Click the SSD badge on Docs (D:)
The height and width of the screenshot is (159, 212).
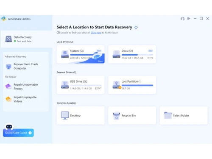[x=151, y=51]
